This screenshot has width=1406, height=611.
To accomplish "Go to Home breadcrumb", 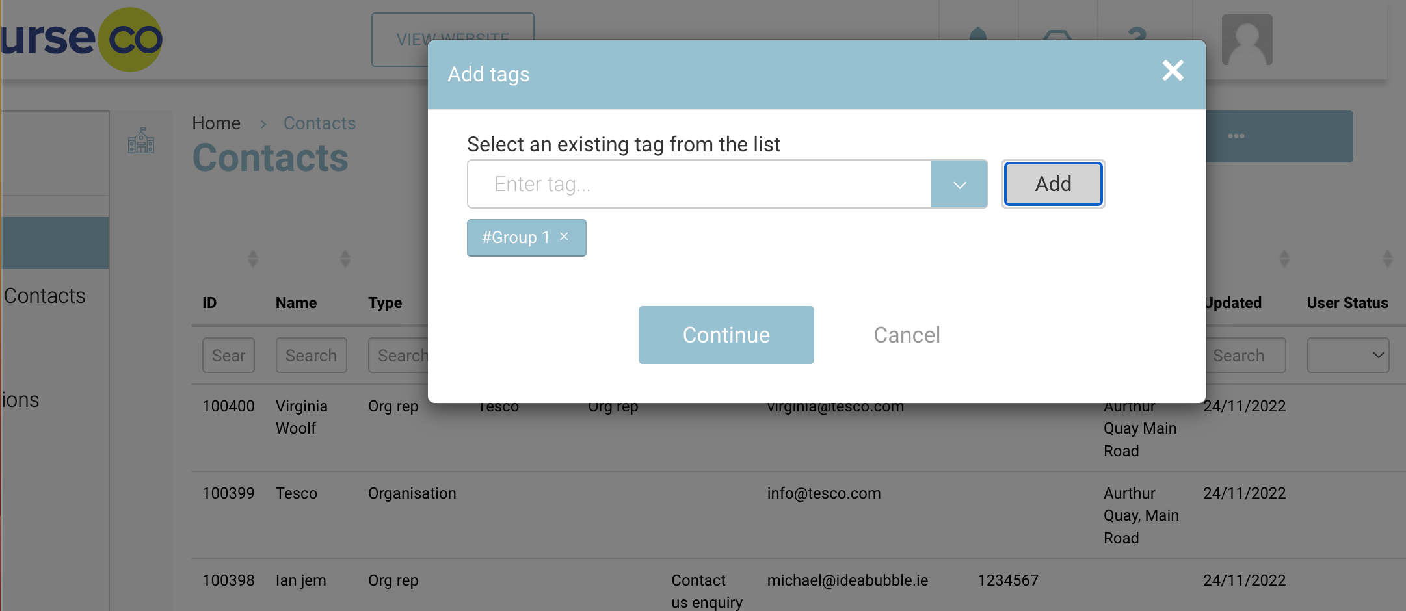I will click(217, 123).
